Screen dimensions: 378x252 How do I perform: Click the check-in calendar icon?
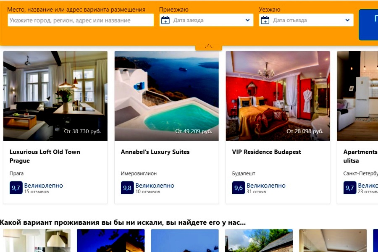165,20
